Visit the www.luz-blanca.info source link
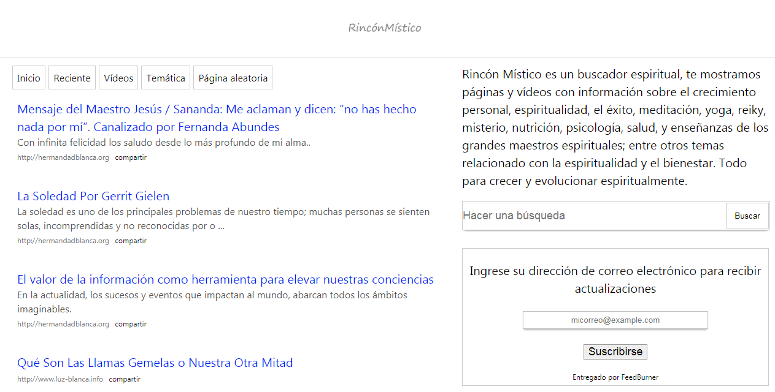Viewport: 775px width, 392px height. (x=60, y=379)
